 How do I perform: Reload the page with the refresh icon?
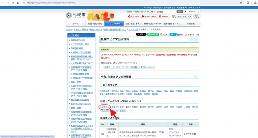(x=13, y=3)
